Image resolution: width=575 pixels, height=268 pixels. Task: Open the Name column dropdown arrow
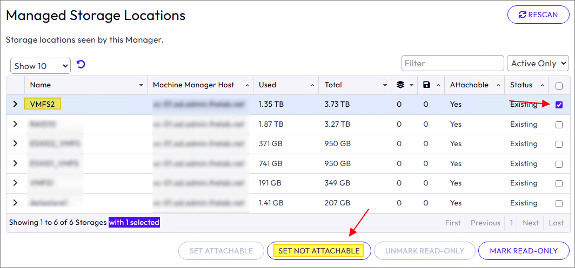pyautogui.click(x=142, y=85)
